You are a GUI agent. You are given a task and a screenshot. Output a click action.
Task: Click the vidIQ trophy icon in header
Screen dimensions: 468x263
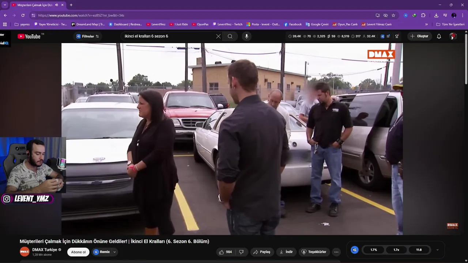397,36
